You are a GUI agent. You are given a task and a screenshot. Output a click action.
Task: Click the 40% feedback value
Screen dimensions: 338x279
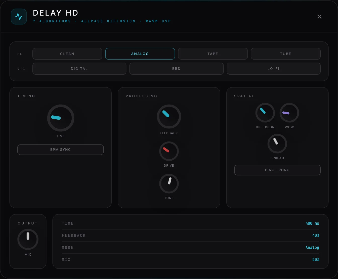click(316, 236)
